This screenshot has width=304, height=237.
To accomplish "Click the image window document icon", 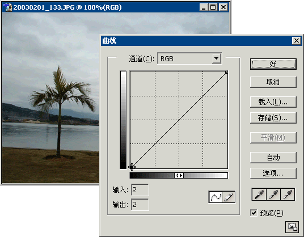I will (x=8, y=7).
